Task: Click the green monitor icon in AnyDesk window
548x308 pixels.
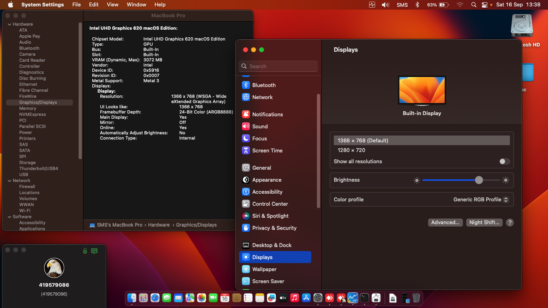Action: click(x=94, y=251)
